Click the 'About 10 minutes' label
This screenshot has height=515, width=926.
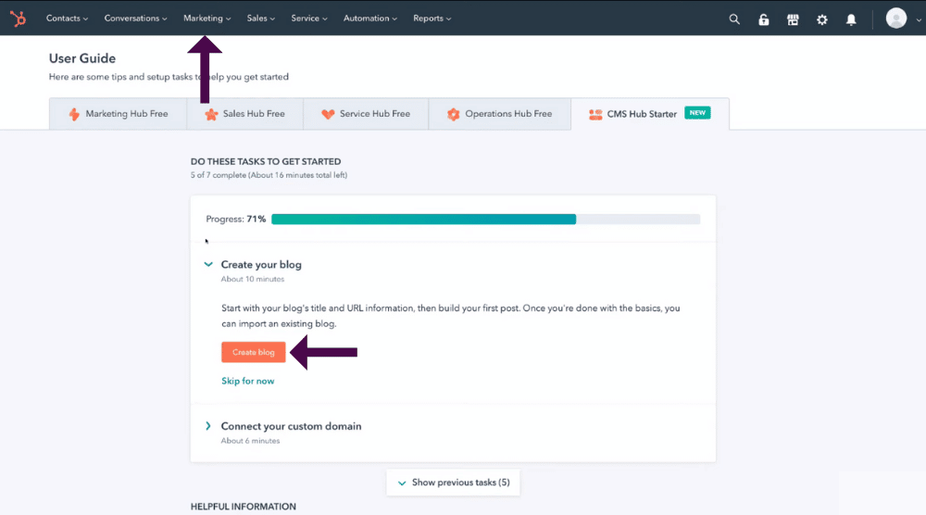253,279
